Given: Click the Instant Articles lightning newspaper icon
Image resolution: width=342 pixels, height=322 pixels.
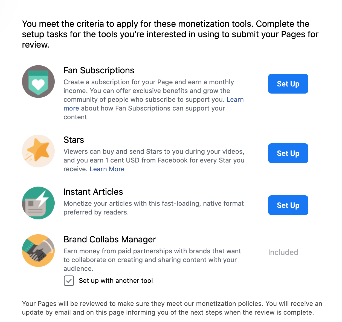Looking at the screenshot, I should point(38,203).
